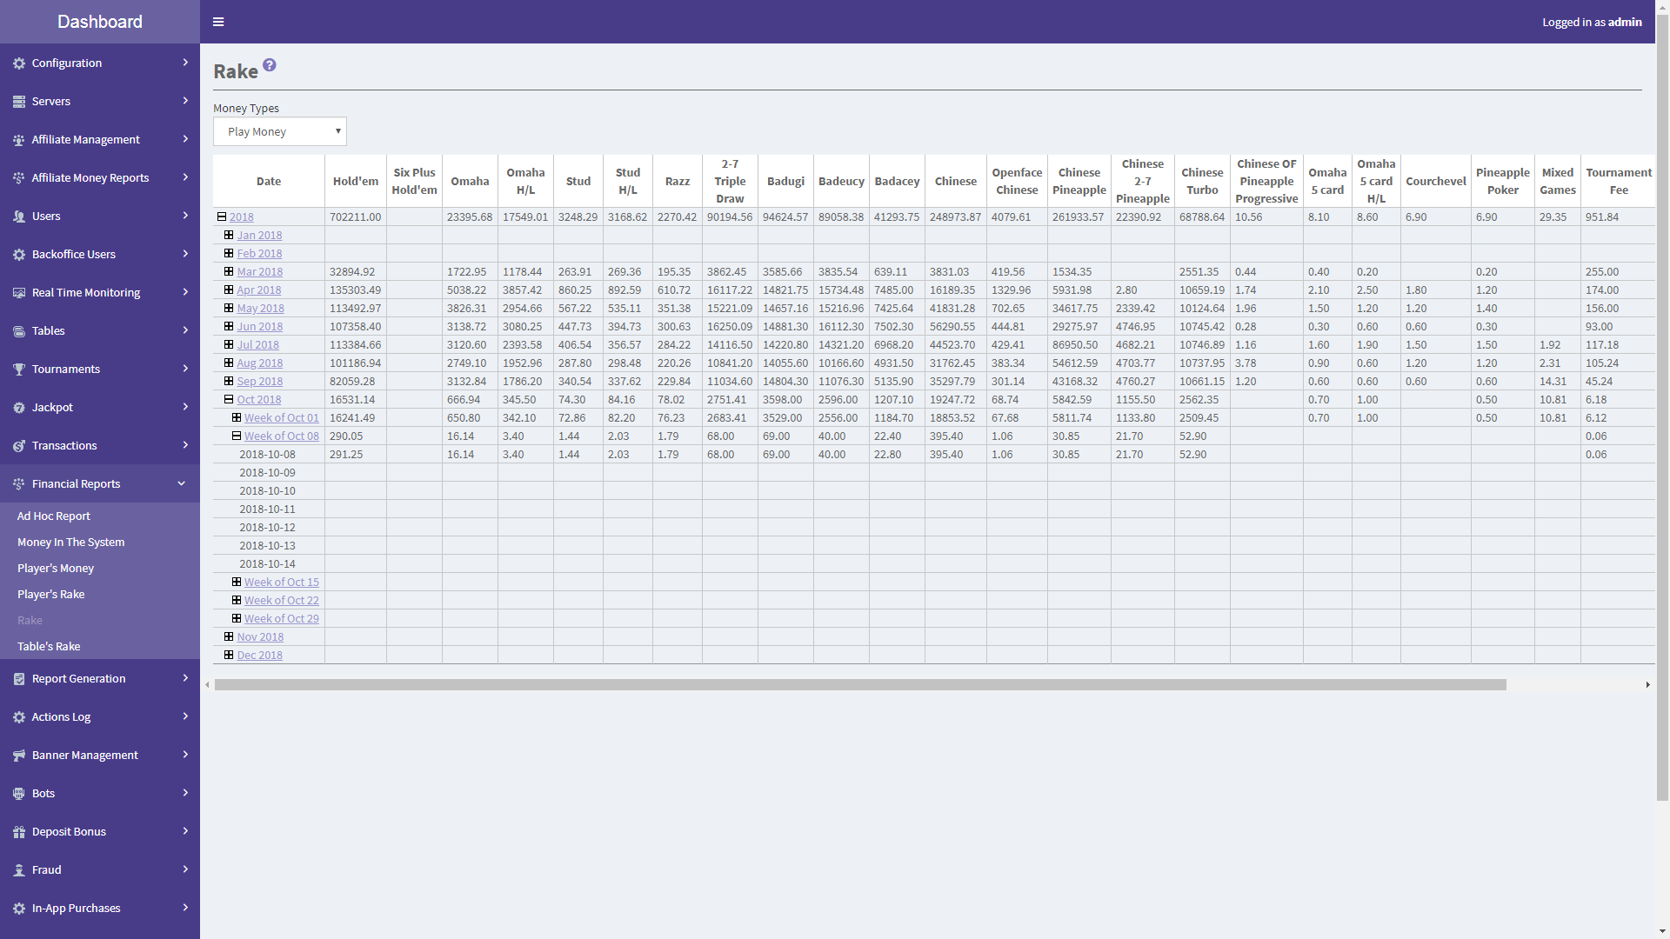The width and height of the screenshot is (1670, 939).
Task: Click the Real Time Monitoring icon
Action: (19, 293)
